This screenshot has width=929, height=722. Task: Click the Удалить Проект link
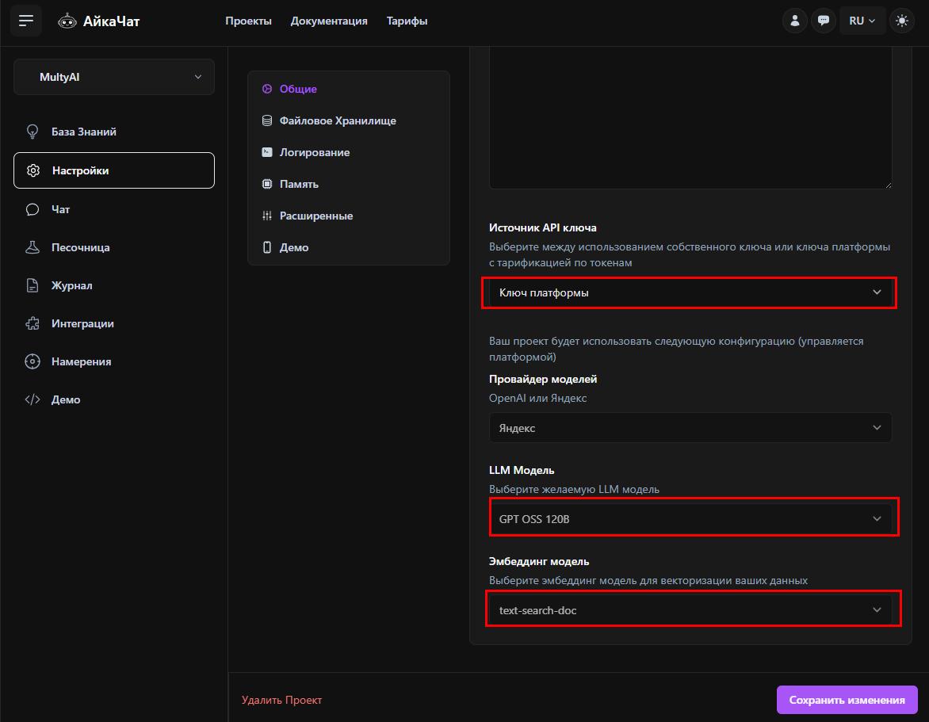(x=281, y=700)
